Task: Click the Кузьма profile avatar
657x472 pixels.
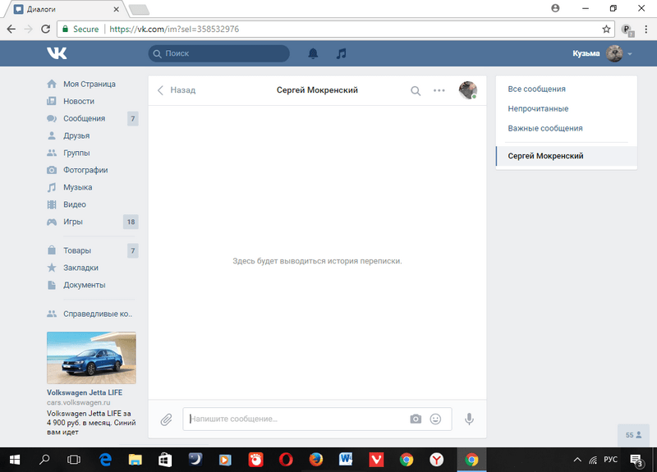Action: point(614,53)
